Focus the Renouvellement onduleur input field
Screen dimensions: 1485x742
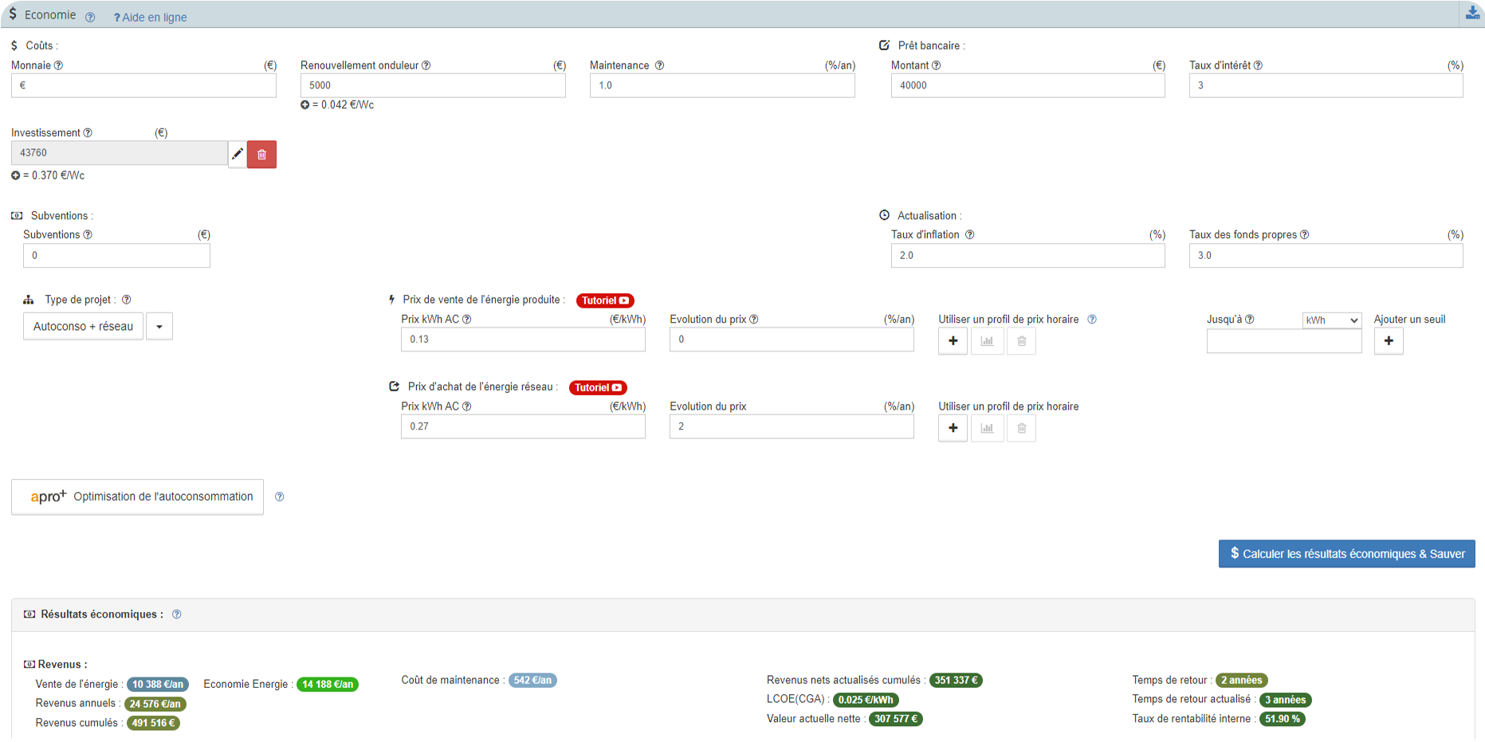(x=433, y=85)
